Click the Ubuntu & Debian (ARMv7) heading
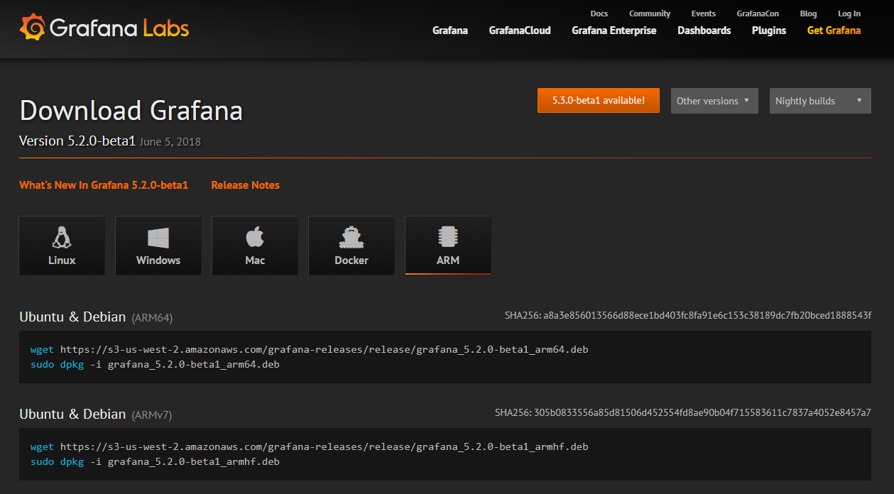This screenshot has height=494, width=894. [95, 414]
